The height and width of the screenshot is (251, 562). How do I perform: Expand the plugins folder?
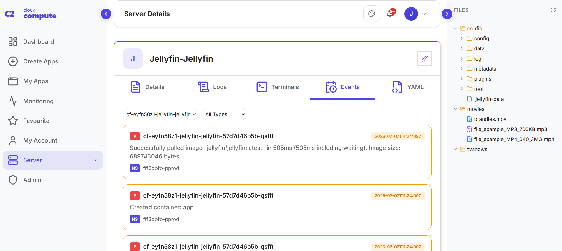coord(462,79)
